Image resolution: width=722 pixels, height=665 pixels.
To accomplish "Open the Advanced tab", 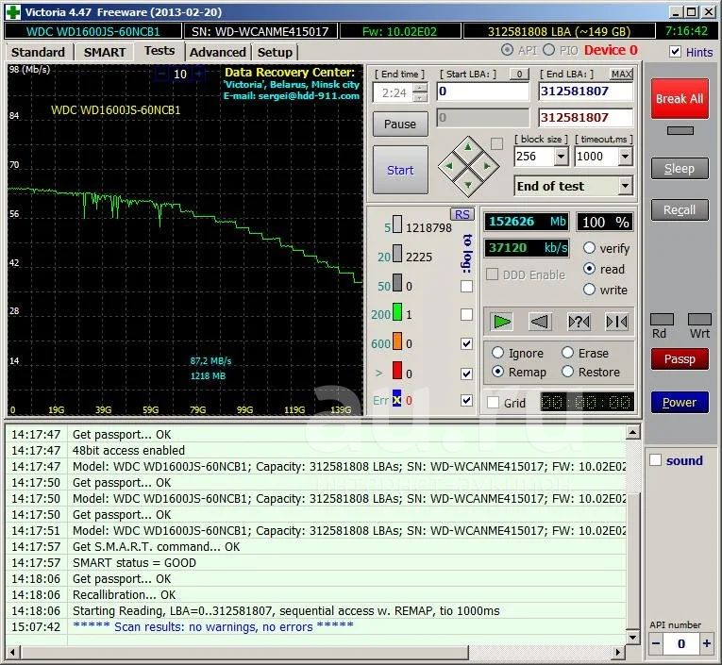I will (x=218, y=52).
